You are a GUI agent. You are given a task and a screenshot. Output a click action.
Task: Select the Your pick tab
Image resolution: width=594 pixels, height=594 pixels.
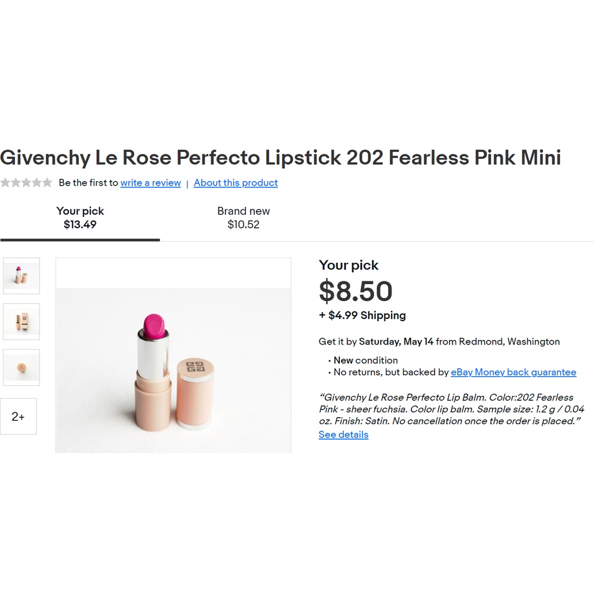tap(79, 218)
